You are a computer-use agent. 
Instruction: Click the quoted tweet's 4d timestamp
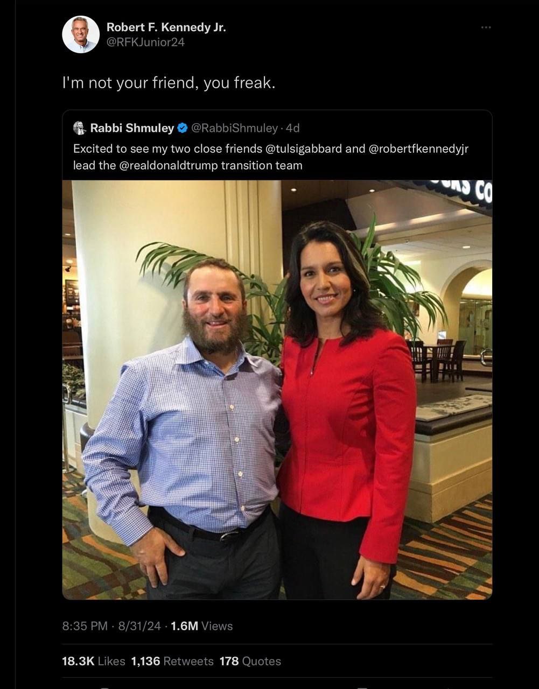[292, 128]
